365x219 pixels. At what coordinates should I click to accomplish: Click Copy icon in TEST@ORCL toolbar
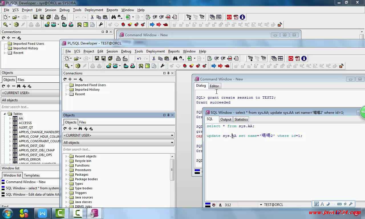pyautogui.click(x=160, y=58)
